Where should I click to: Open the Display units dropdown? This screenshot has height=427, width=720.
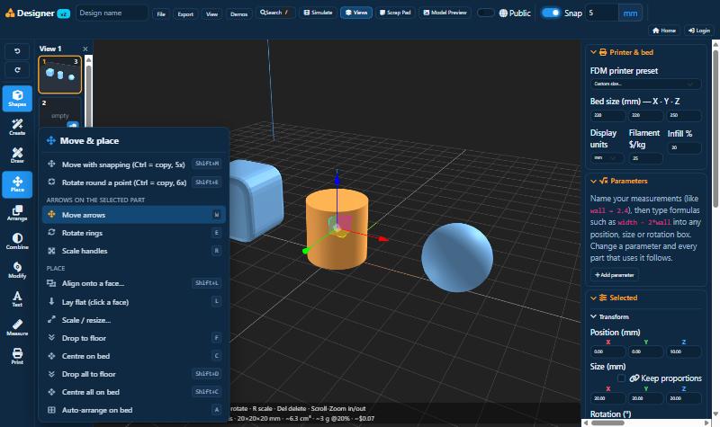click(x=607, y=158)
